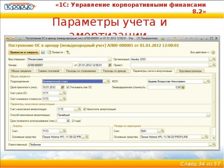The height and width of the screenshot is (168, 224).
Task: Click magnifier icon next to Подразделение field
Action: tap(108, 81)
